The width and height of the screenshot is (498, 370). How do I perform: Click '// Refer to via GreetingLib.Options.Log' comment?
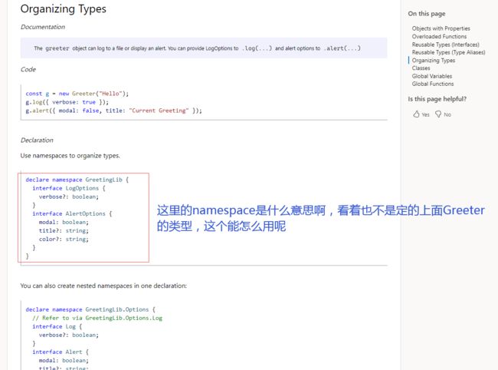tap(97, 318)
